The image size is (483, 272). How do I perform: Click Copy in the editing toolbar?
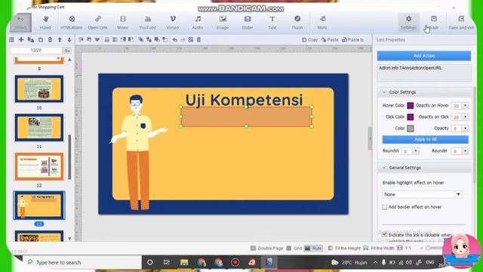(x=309, y=40)
